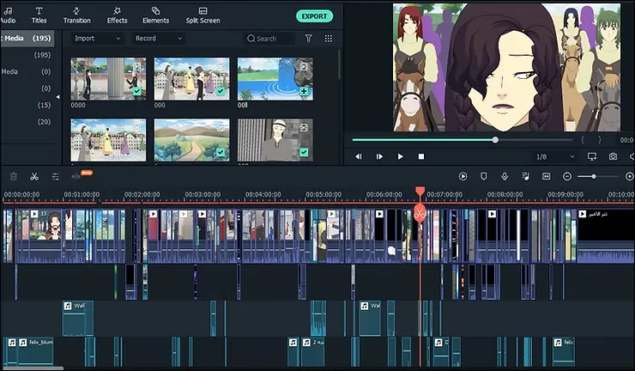This screenshot has height=371, width=635.
Task: Click the EXPORT button
Action: click(x=314, y=16)
